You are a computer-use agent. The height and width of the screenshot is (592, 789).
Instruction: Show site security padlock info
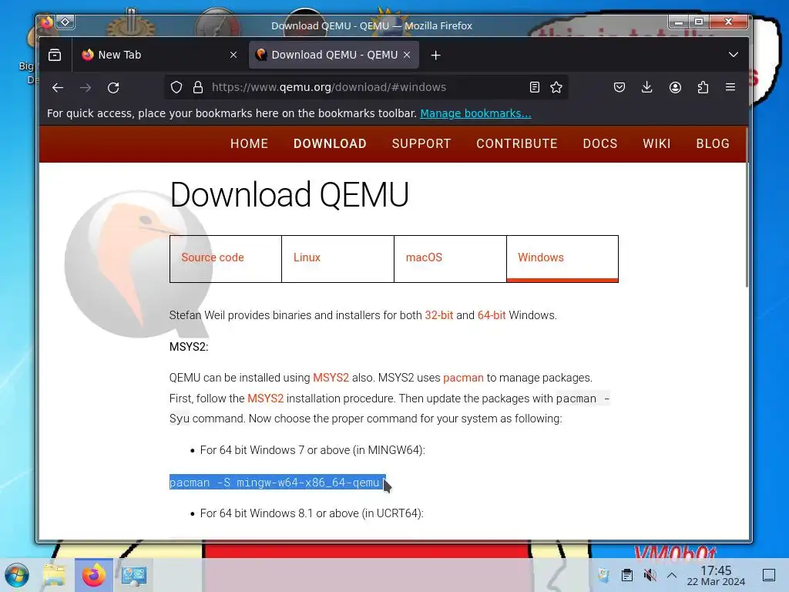point(198,87)
